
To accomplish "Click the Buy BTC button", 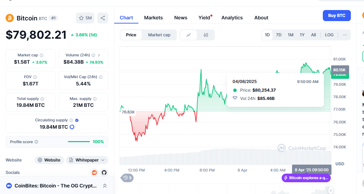I will 337,16.
